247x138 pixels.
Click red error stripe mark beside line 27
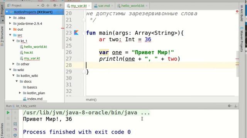(237, 59)
